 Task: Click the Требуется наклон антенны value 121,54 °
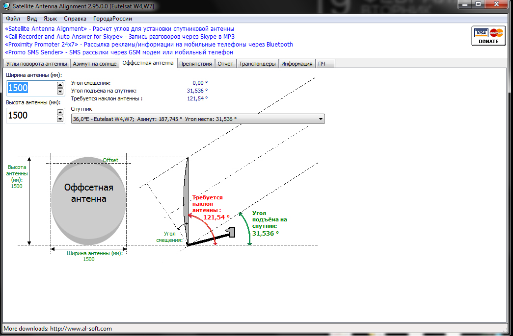198,98
